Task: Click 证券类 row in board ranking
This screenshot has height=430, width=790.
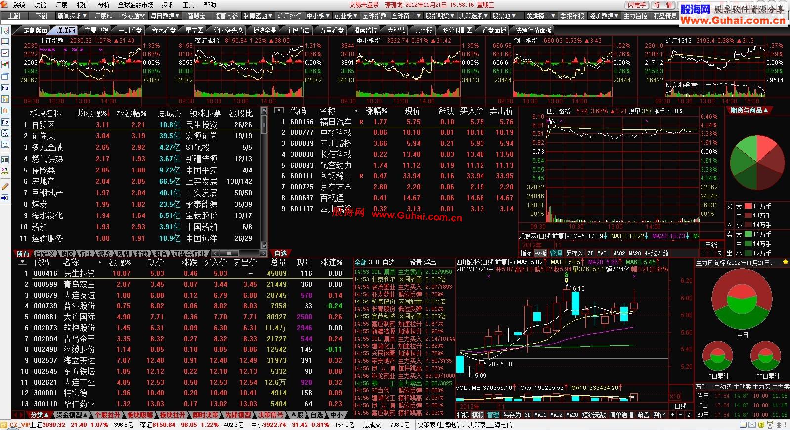Action: (138, 136)
